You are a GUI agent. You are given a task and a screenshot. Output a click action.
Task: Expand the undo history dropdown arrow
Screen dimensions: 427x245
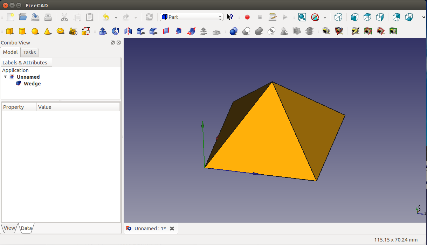pyautogui.click(x=116, y=17)
